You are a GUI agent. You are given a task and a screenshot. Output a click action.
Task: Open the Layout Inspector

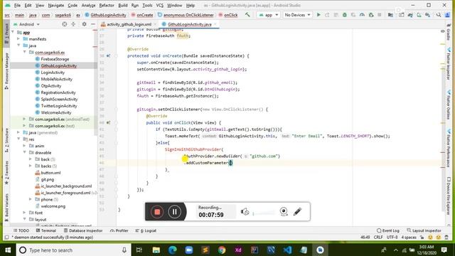pos(424,230)
